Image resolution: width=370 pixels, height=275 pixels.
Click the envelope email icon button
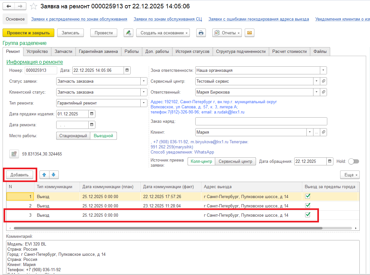click(250, 33)
